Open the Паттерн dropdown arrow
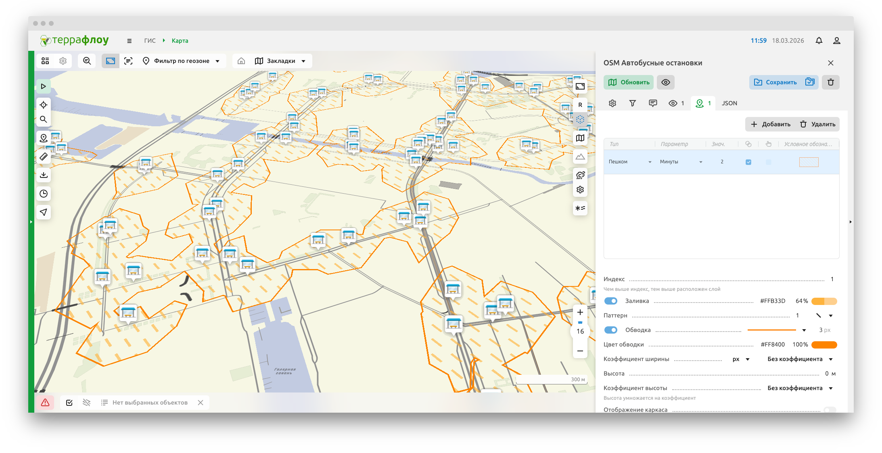 pos(831,316)
